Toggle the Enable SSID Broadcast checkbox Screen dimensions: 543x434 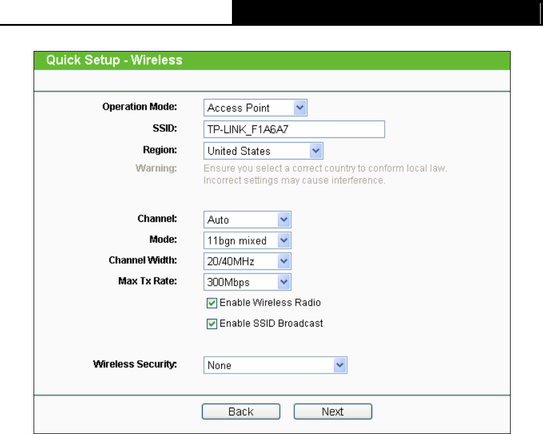[x=212, y=324]
